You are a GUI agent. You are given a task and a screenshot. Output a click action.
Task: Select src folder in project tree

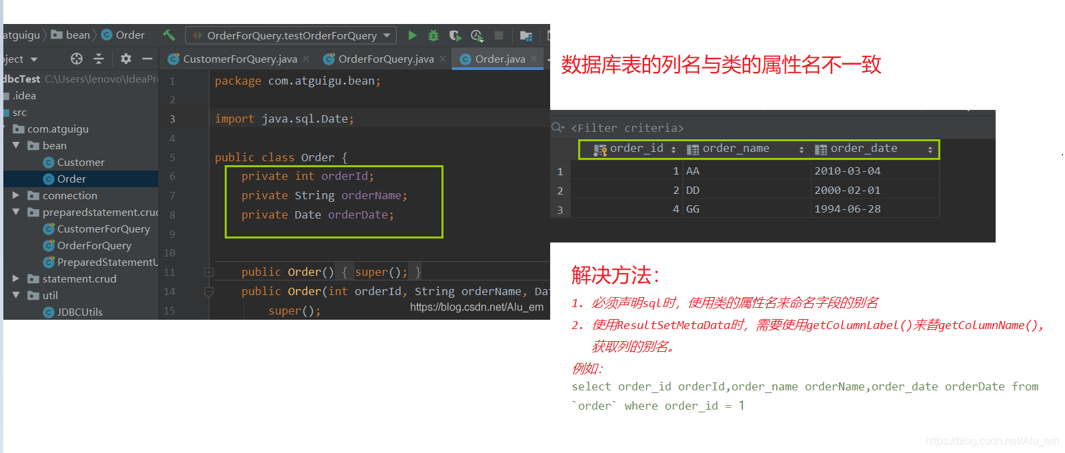tap(19, 113)
